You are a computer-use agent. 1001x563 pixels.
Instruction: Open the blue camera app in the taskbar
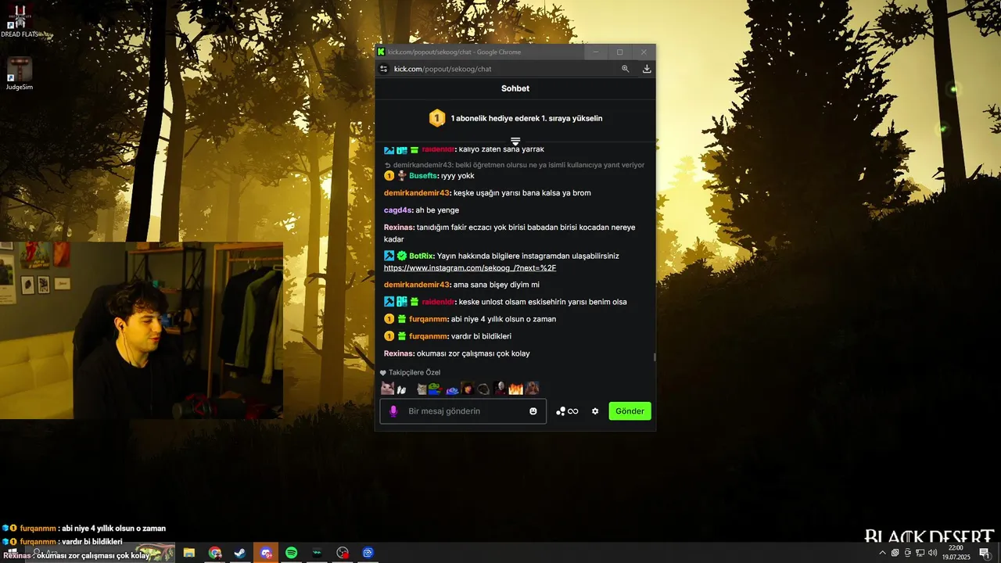click(x=368, y=553)
